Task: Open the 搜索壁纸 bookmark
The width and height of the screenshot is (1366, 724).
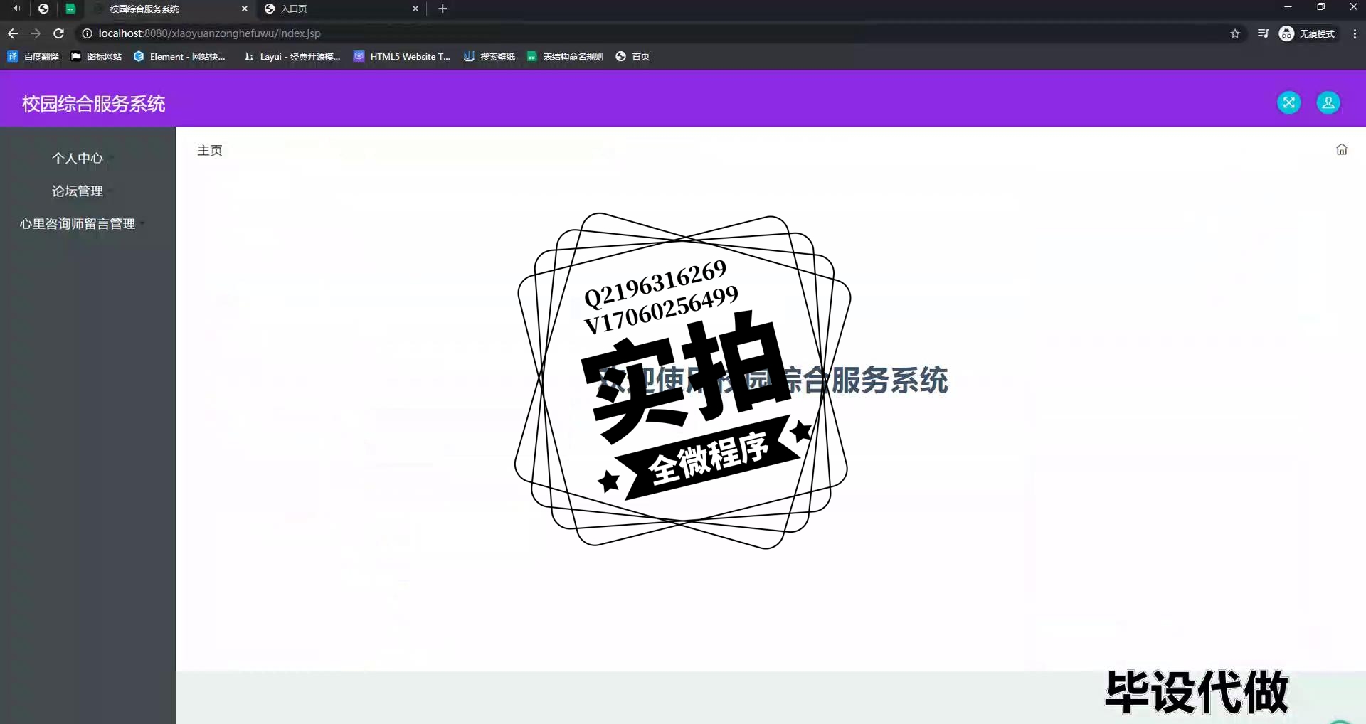Action: [x=489, y=56]
